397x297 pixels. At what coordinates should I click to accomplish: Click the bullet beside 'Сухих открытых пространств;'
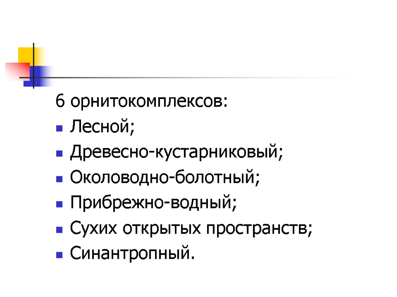(59, 230)
